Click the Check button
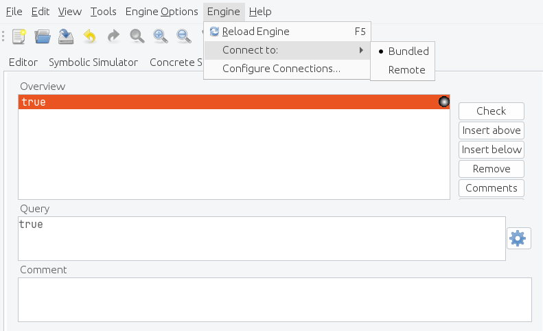Image resolution: width=543 pixels, height=331 pixels. tap(491, 111)
